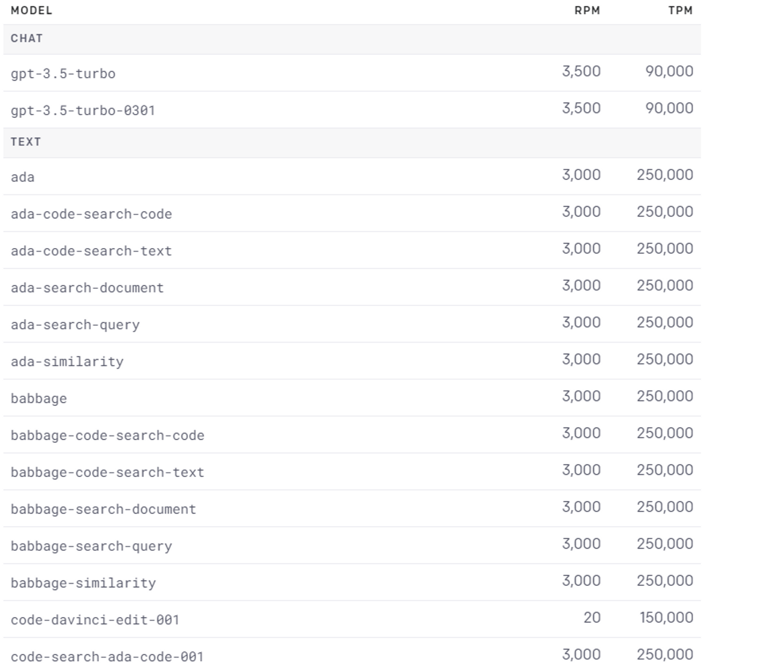Select the babbage-search-document model name
The height and width of the screenshot is (666, 764).
pos(103,509)
